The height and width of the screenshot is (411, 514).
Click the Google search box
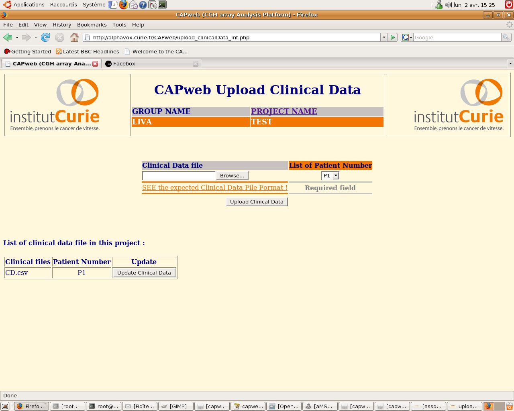(457, 37)
